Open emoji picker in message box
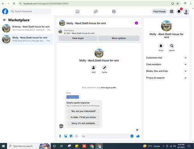194x149 pixels. tap(132, 136)
